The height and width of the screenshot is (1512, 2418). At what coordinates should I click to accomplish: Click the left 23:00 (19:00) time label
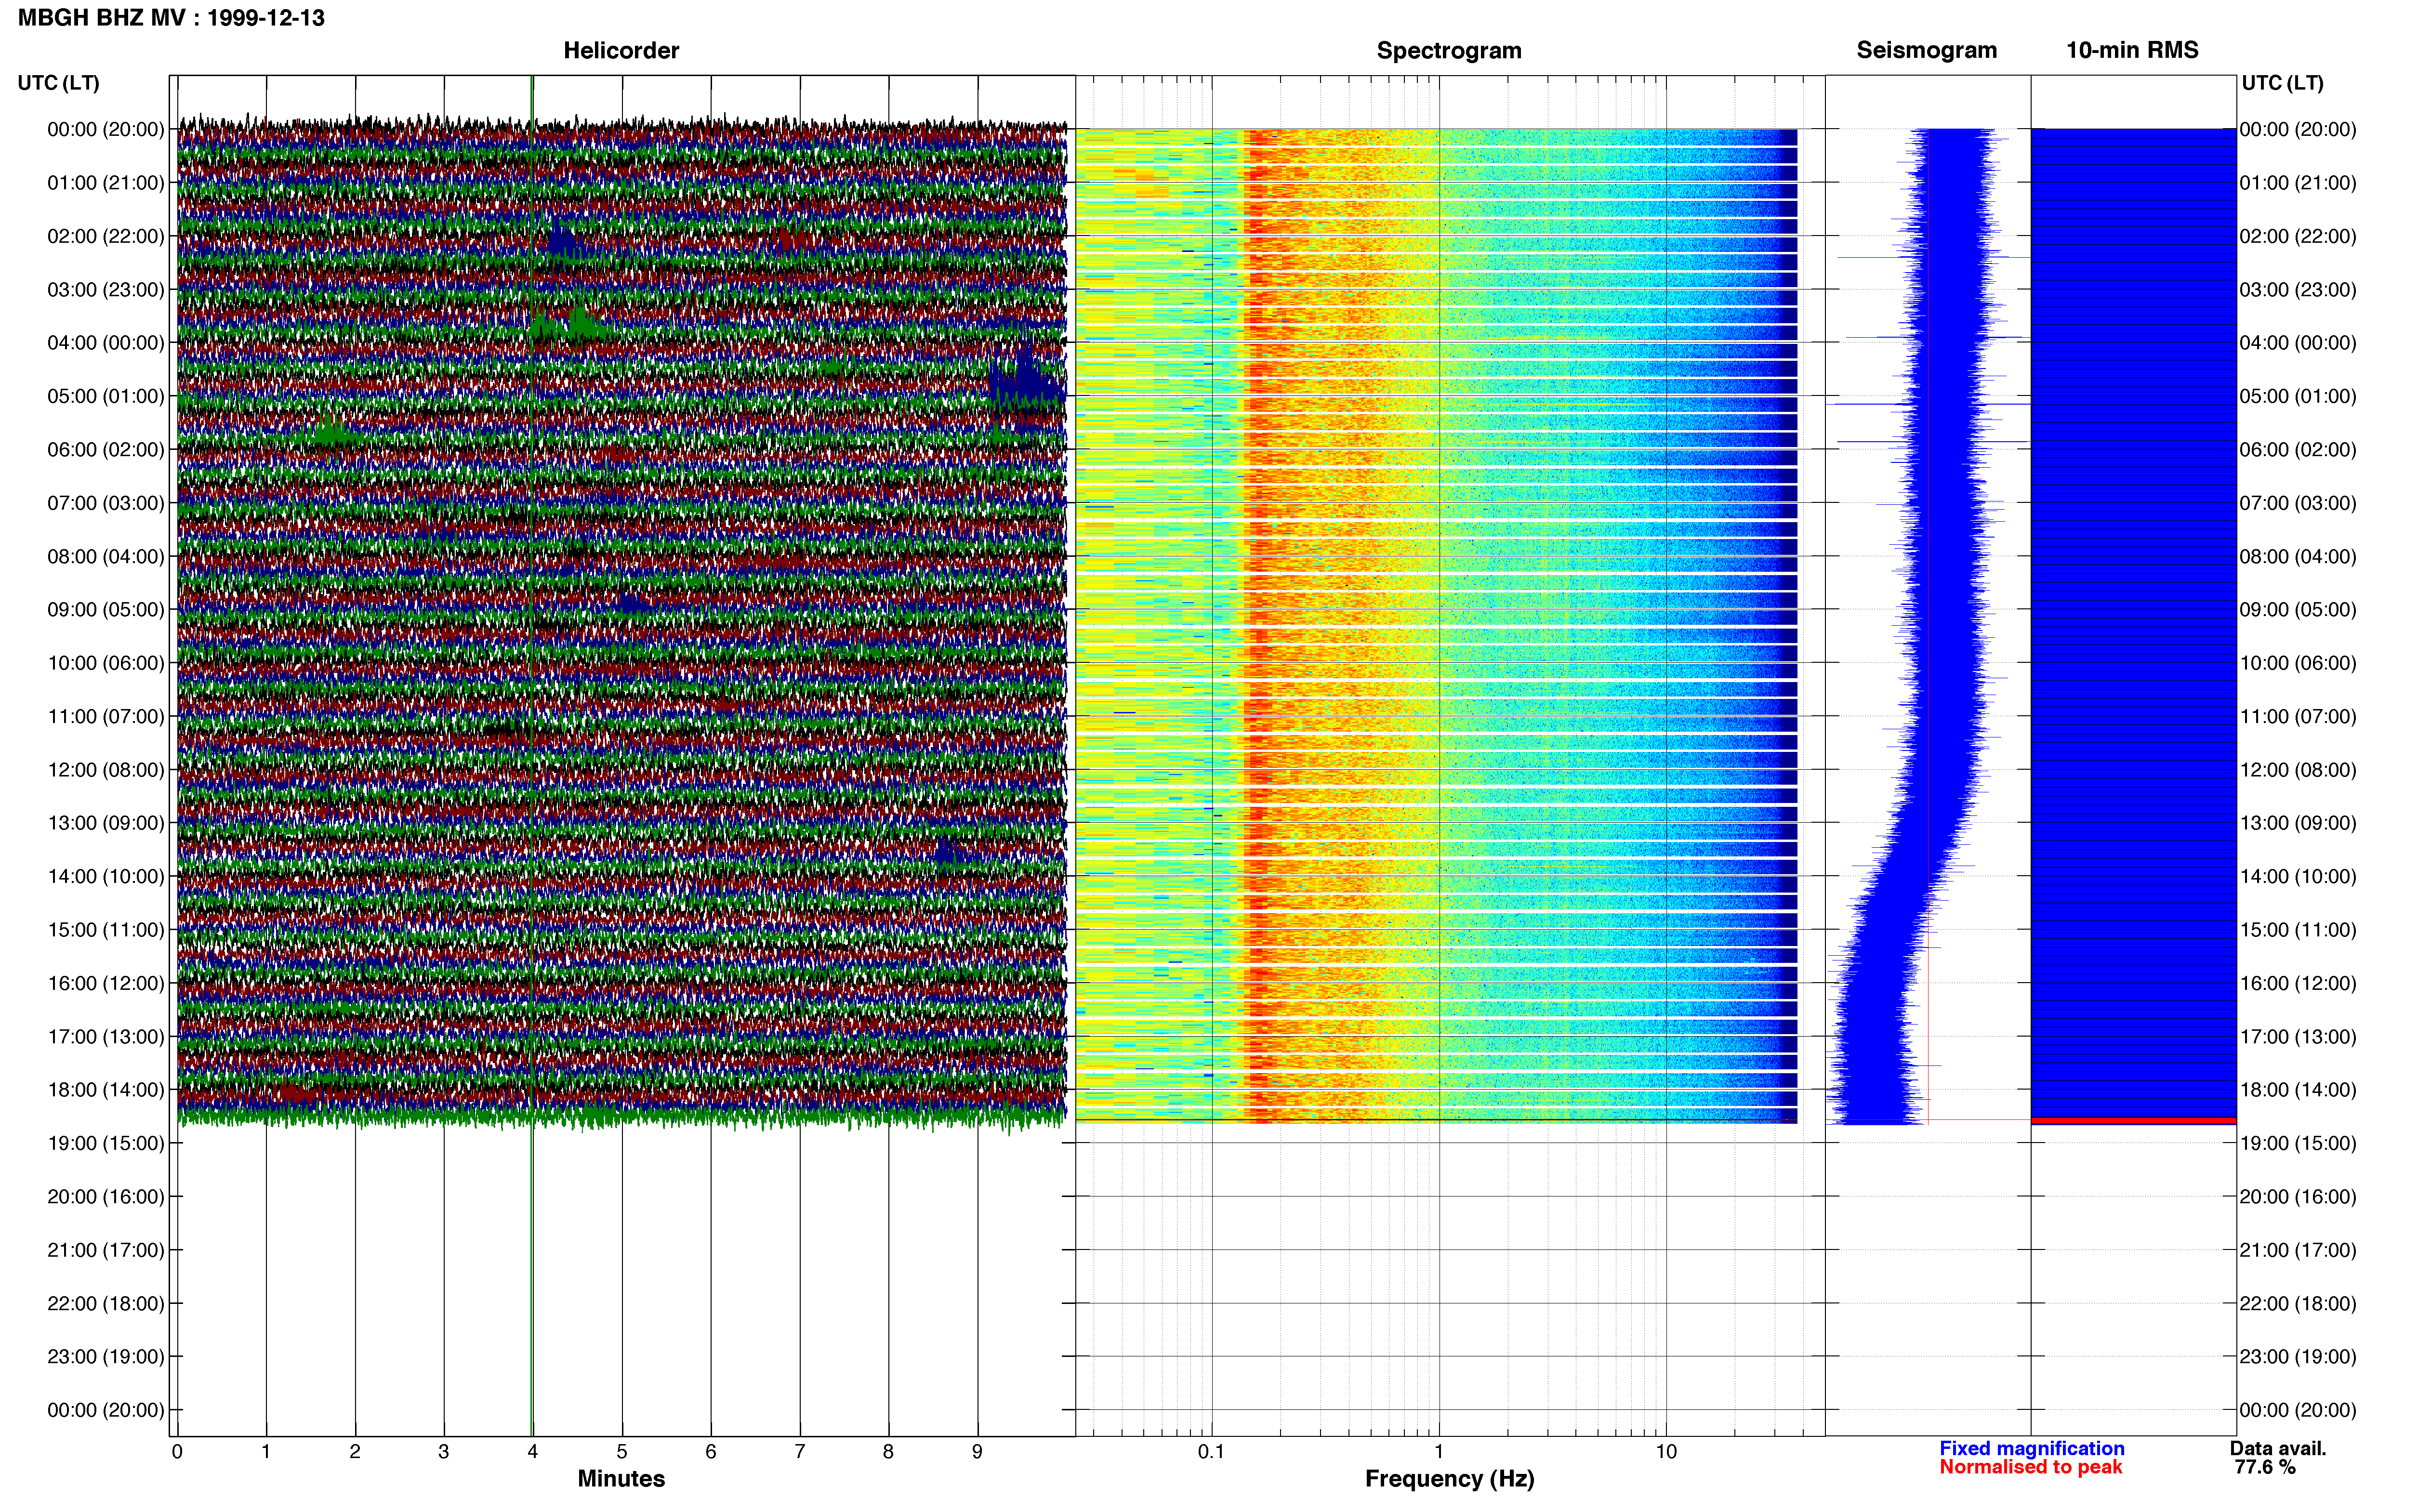click(106, 1356)
